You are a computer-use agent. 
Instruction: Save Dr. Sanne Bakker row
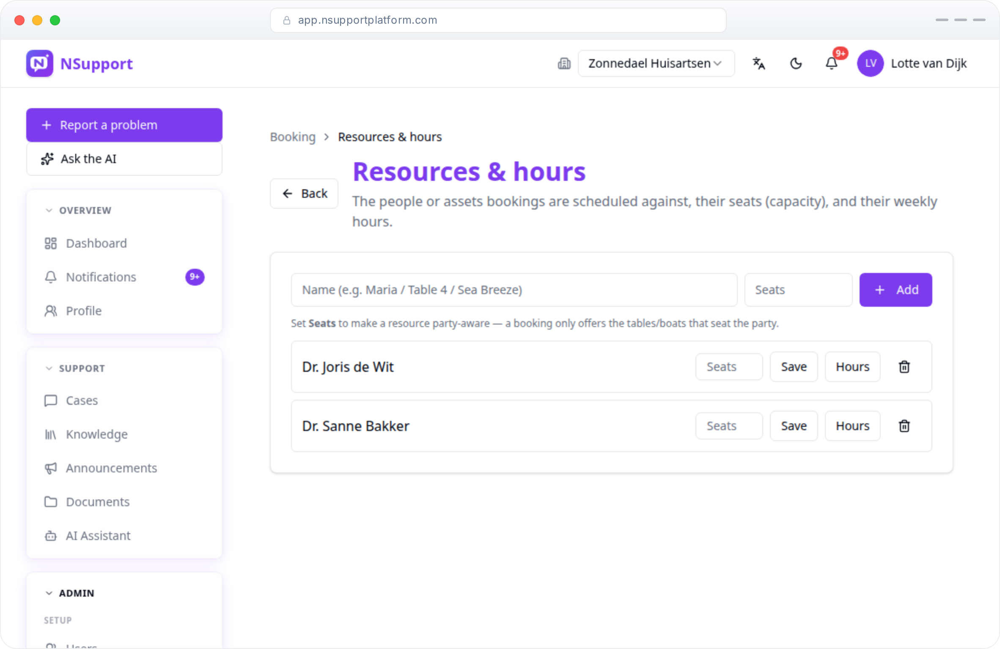pyautogui.click(x=794, y=426)
